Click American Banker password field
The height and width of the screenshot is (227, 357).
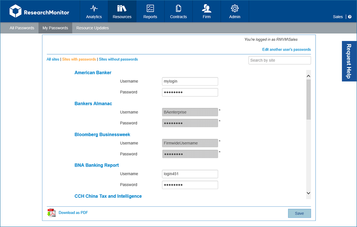coord(190,92)
